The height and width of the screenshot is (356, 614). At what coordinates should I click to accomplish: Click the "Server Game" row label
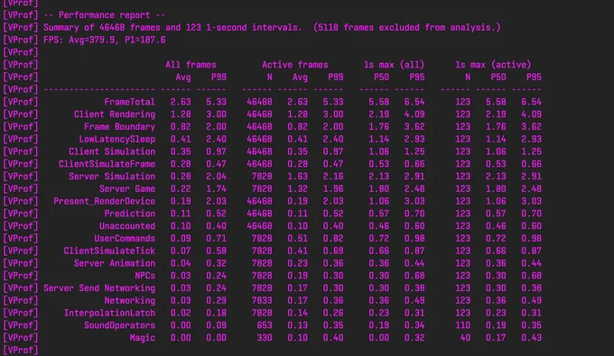click(x=127, y=189)
